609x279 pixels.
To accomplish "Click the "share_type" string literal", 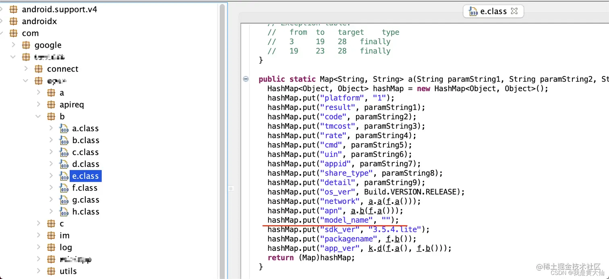I will 346,173.
